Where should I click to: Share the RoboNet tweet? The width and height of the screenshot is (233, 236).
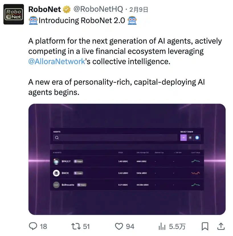coord(221,226)
